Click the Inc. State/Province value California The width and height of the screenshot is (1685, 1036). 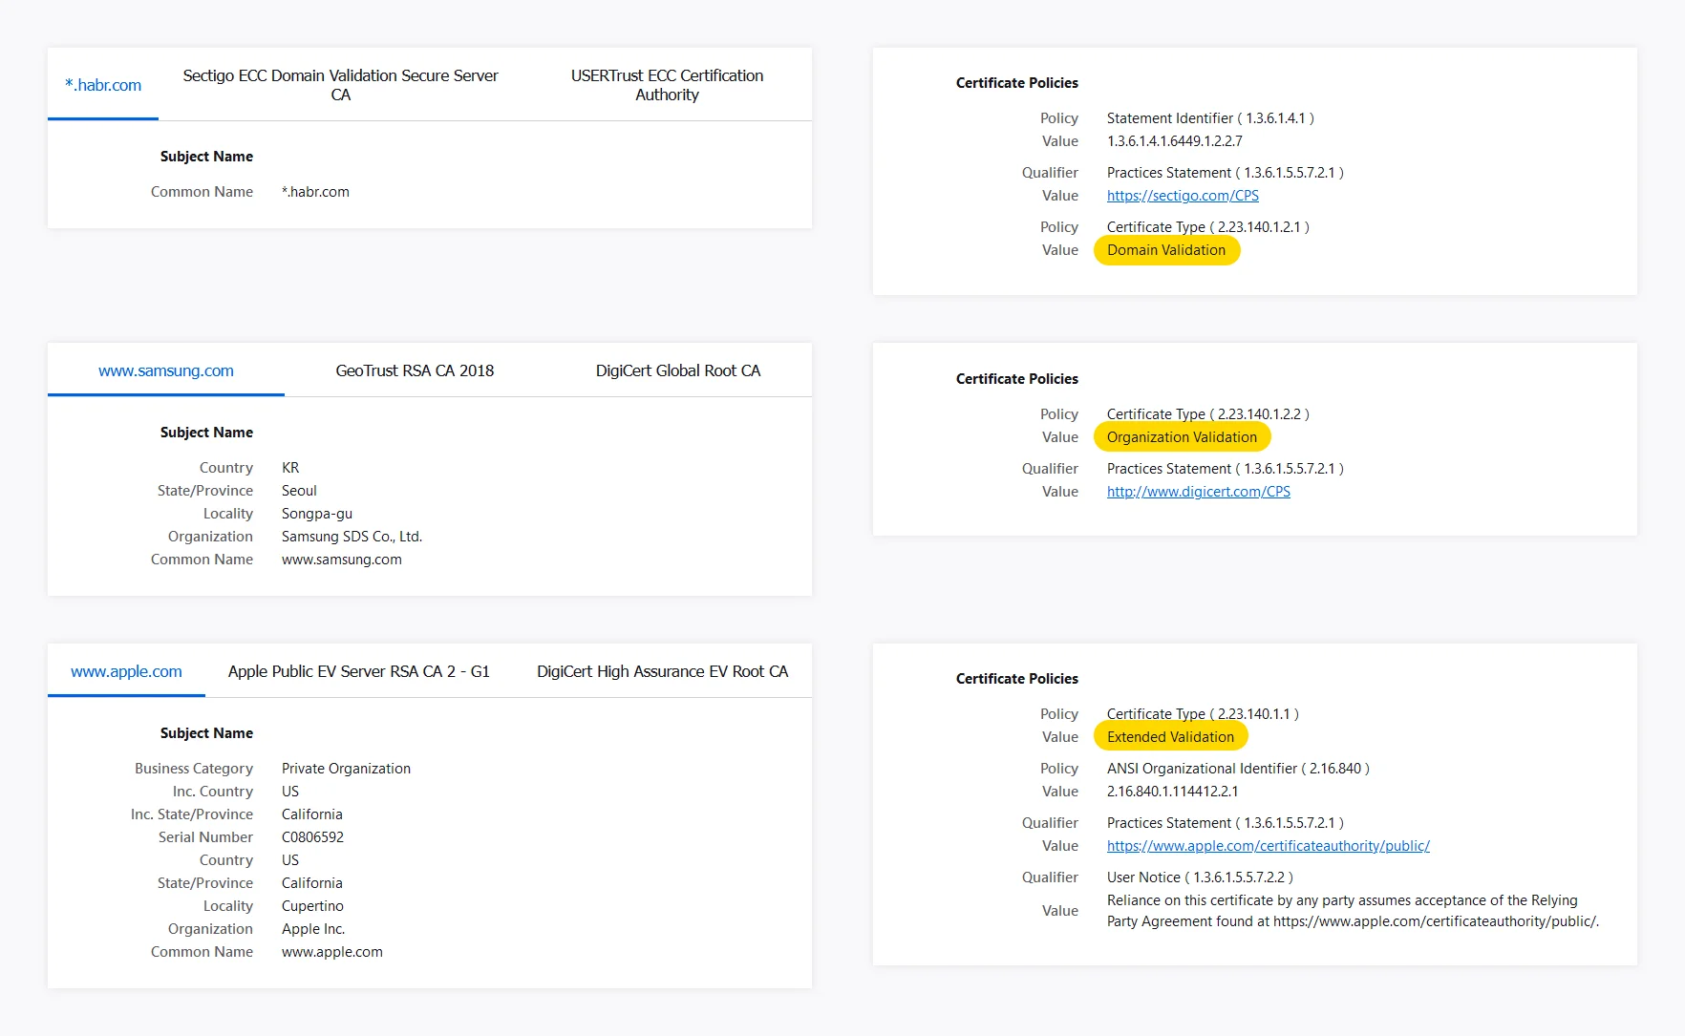(311, 814)
